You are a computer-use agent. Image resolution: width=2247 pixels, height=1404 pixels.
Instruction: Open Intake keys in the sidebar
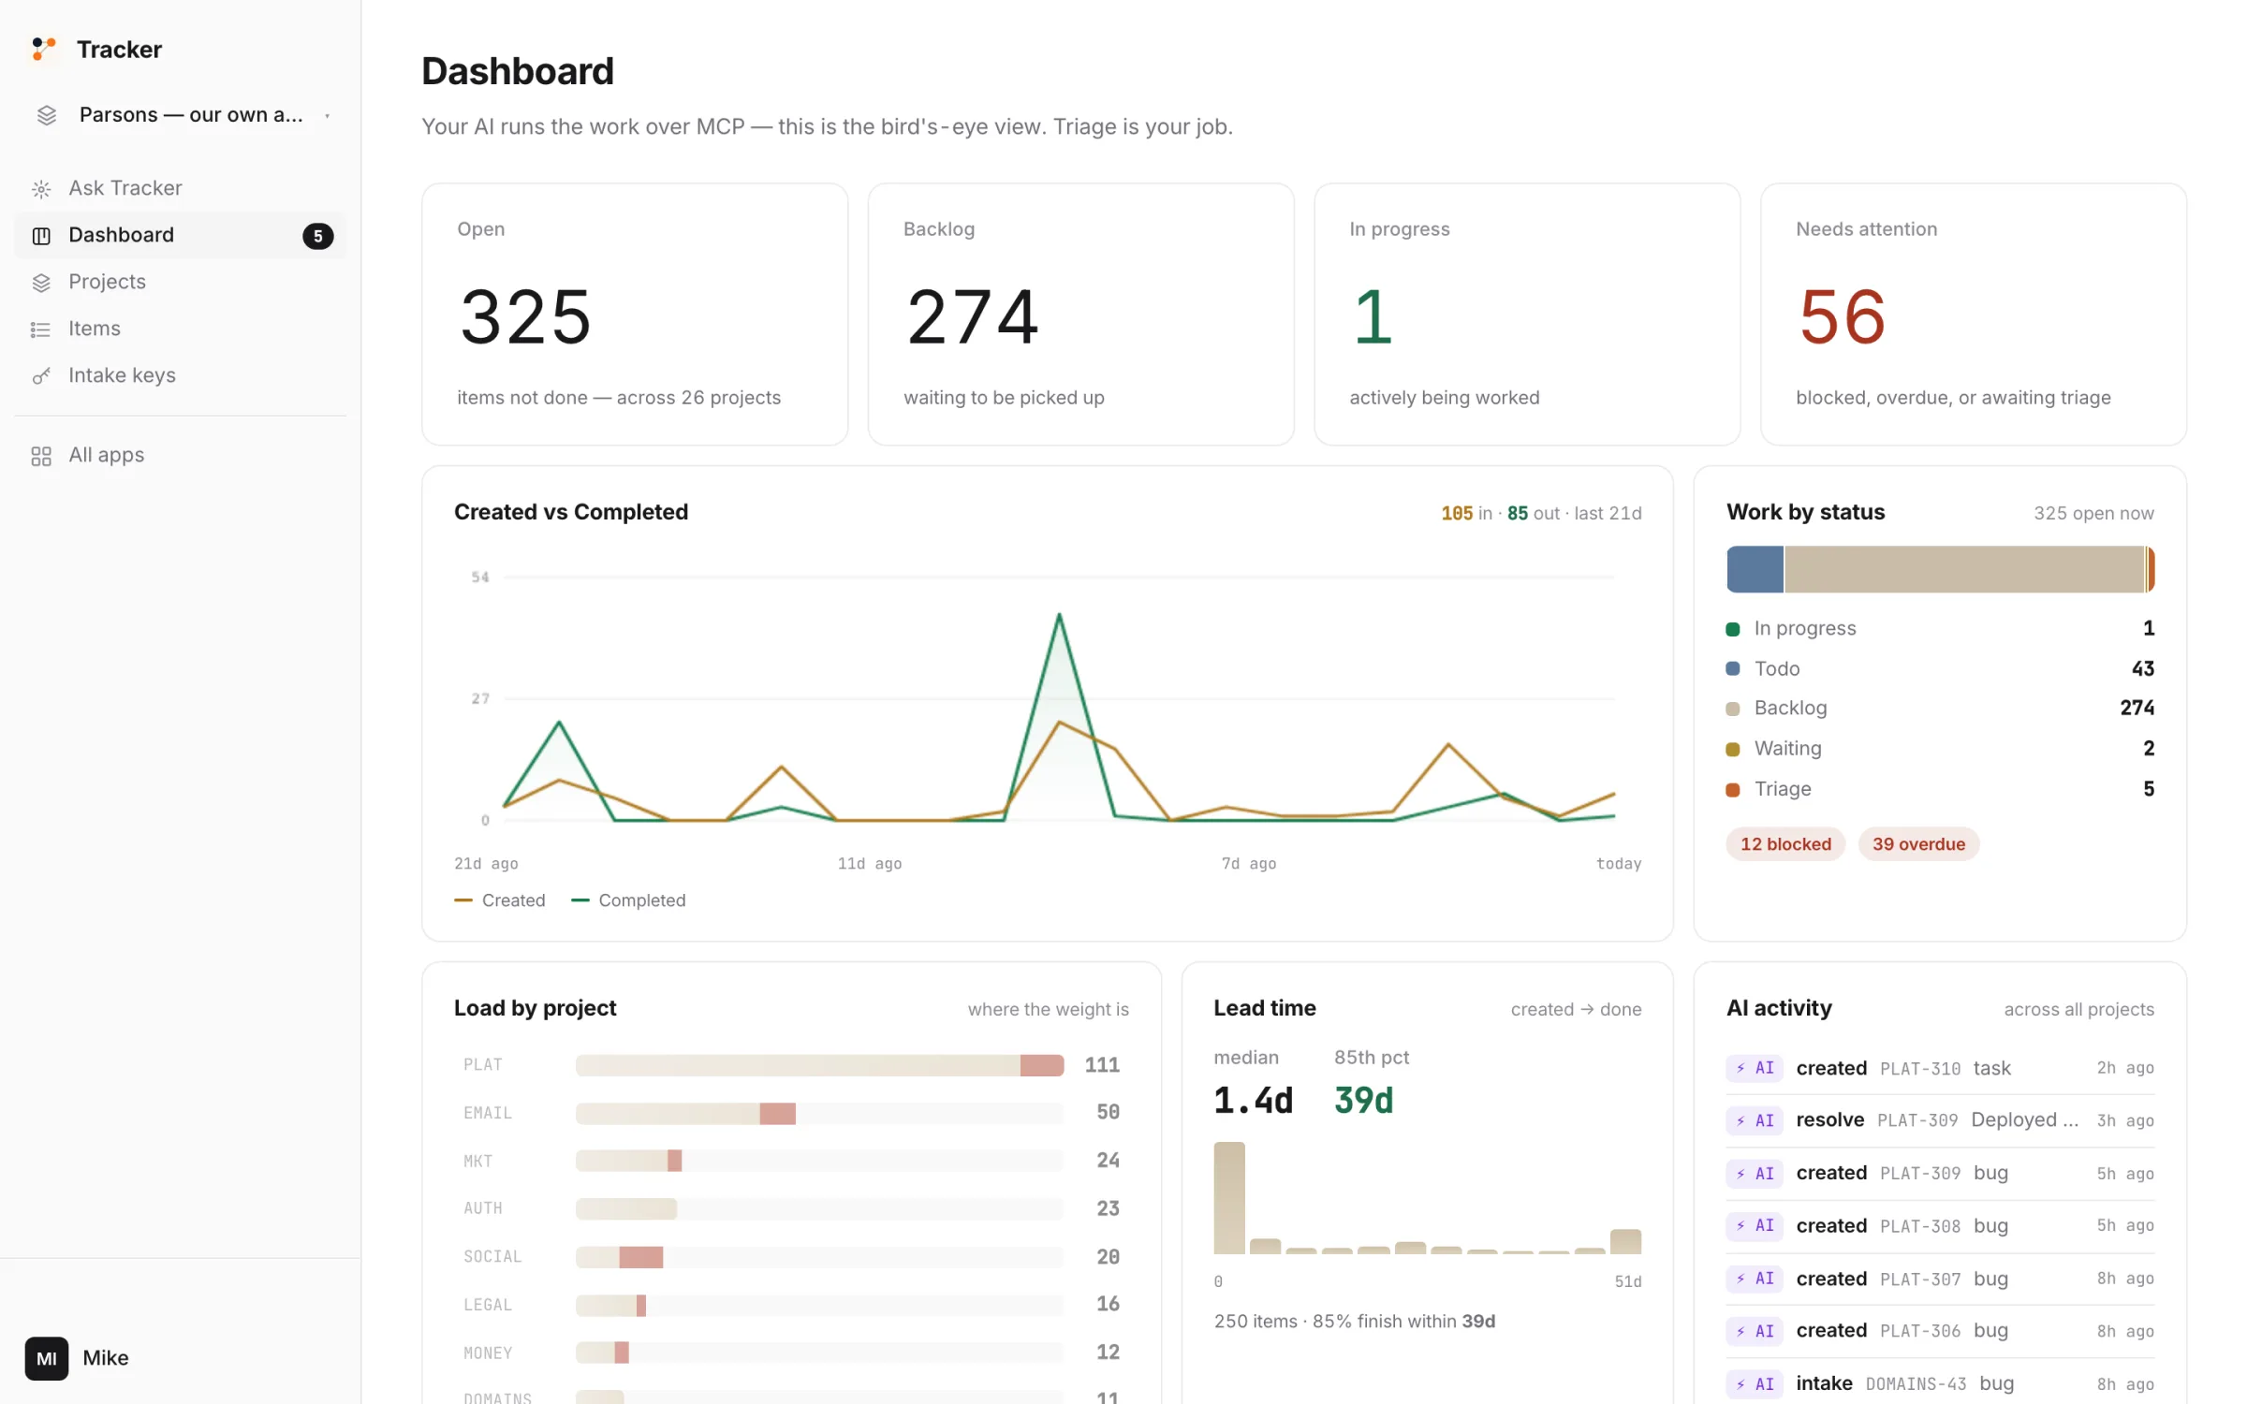click(x=181, y=375)
